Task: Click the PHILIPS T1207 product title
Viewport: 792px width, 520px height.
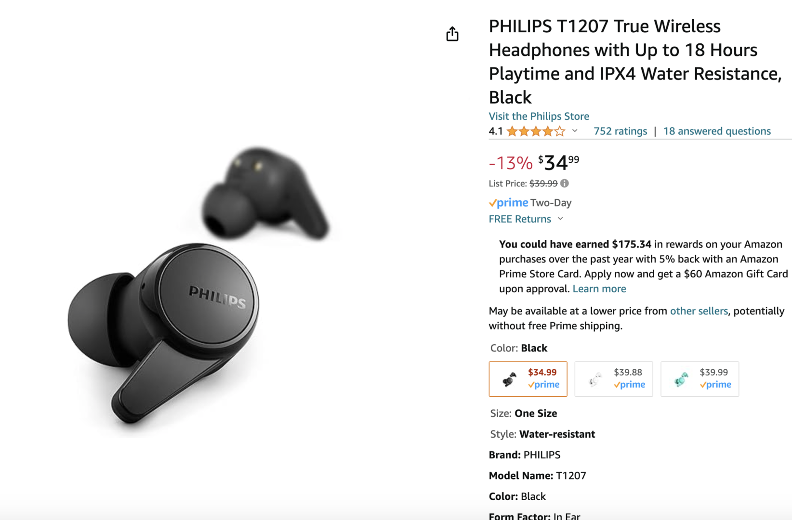Action: point(635,62)
